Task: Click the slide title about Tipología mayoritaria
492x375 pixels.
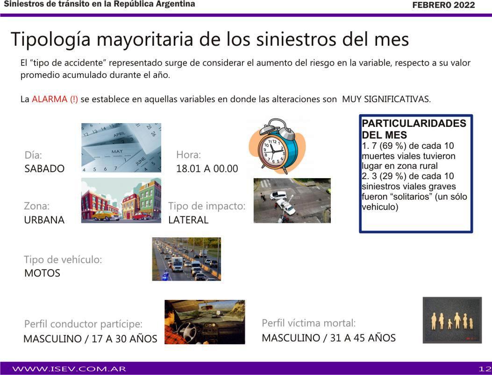Action: pyautogui.click(x=210, y=39)
